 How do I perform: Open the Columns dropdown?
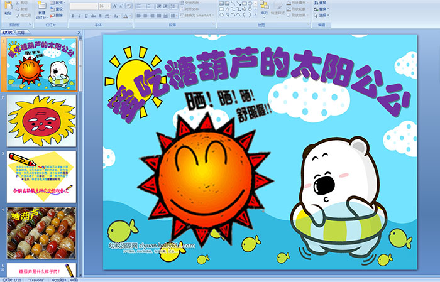coord(174,16)
